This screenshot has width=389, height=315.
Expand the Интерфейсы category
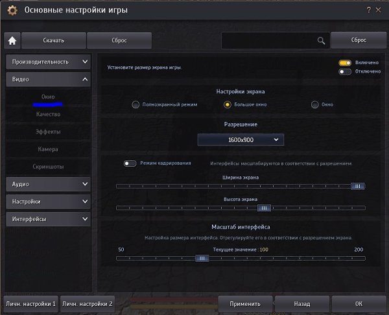pos(48,219)
